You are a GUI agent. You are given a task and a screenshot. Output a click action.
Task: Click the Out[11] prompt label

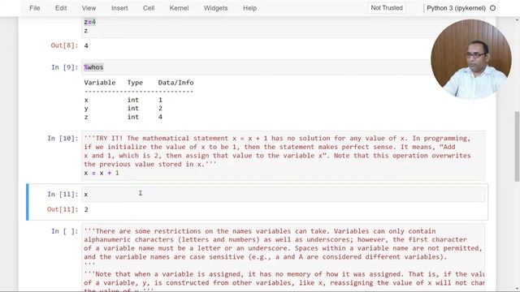(x=63, y=209)
